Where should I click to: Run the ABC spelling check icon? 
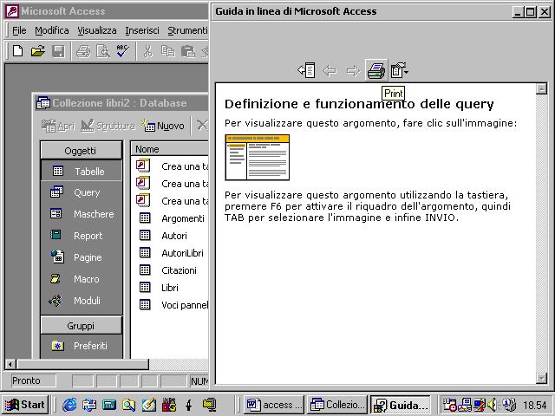point(123,51)
